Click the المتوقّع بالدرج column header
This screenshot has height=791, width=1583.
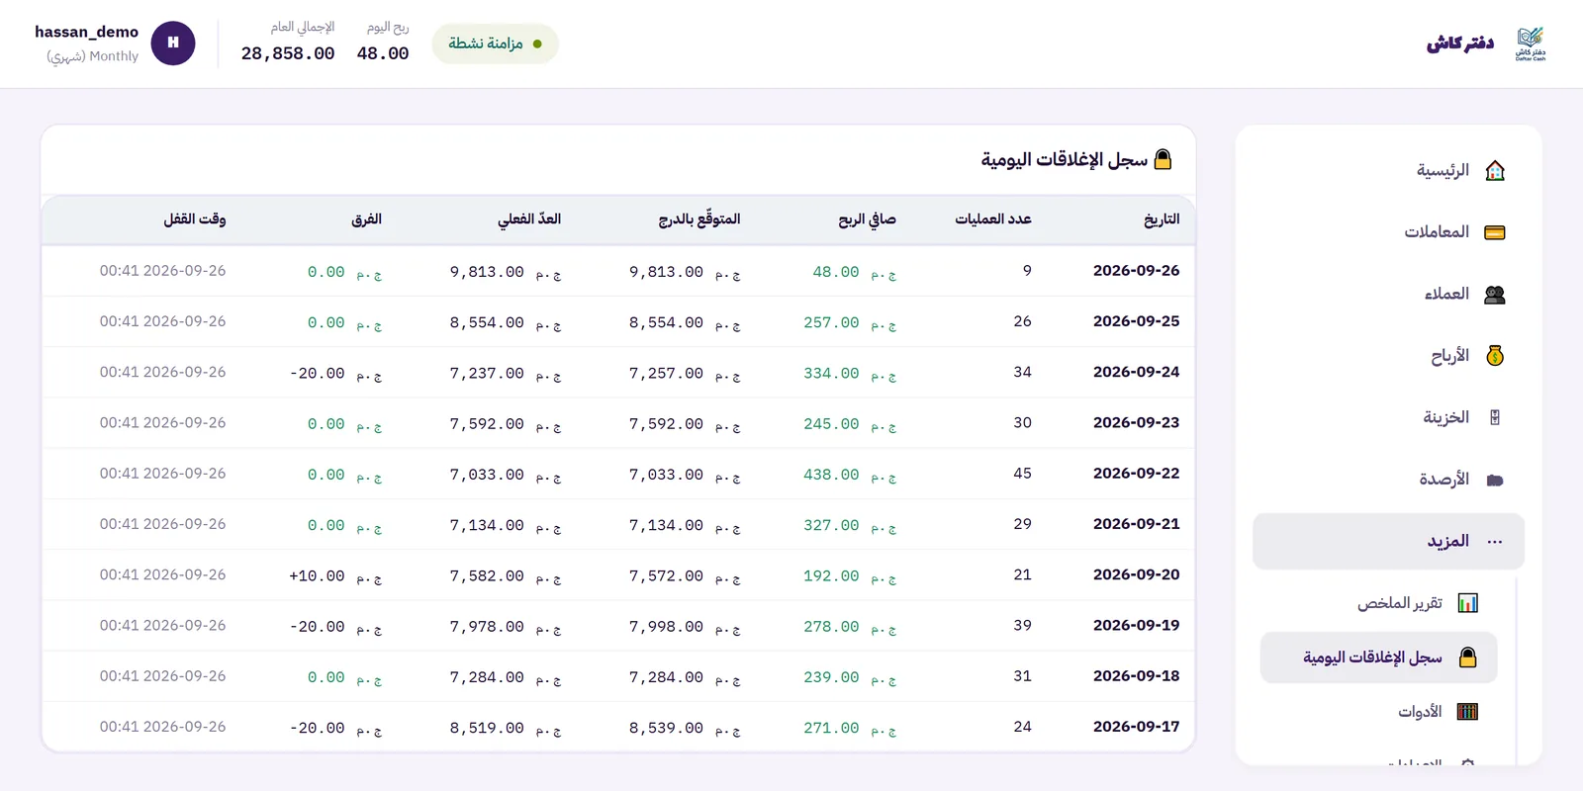click(699, 220)
